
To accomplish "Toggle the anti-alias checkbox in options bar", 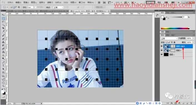I will (x=36, y=7).
